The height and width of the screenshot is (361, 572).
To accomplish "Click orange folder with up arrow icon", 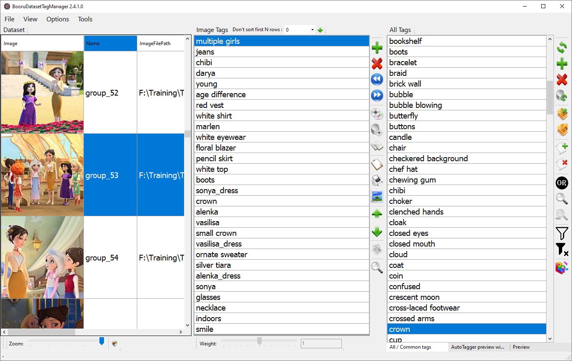I will pos(562,130).
